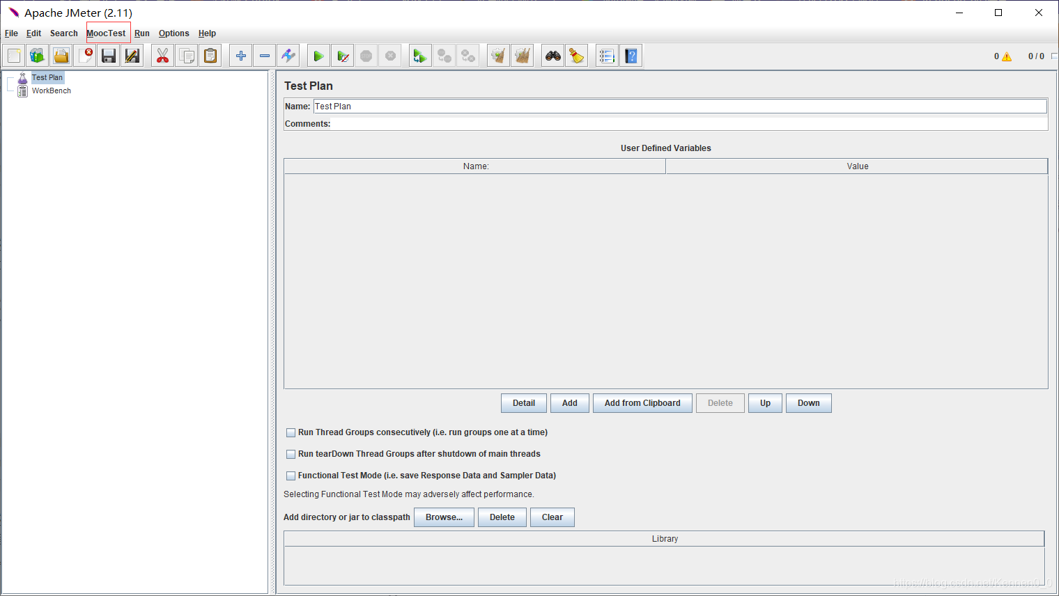Click the yellow warning triangle error indicator
1059x596 pixels.
[1007, 57]
